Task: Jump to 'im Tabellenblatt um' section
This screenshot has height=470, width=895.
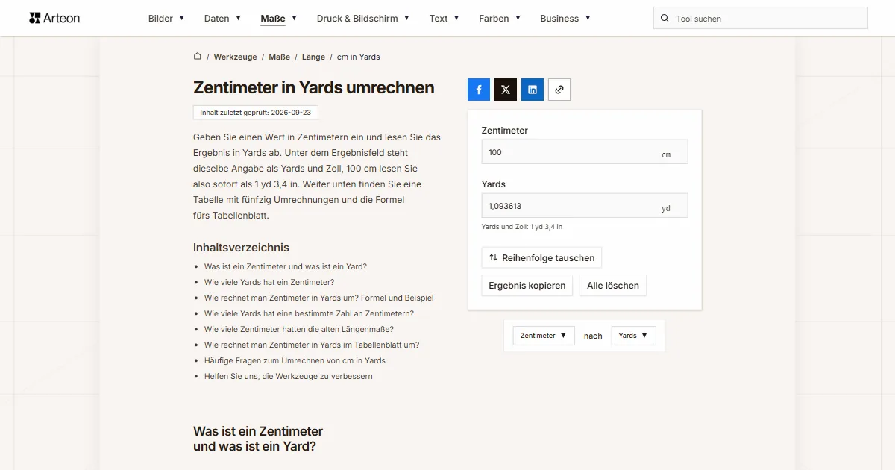Action: click(x=312, y=345)
